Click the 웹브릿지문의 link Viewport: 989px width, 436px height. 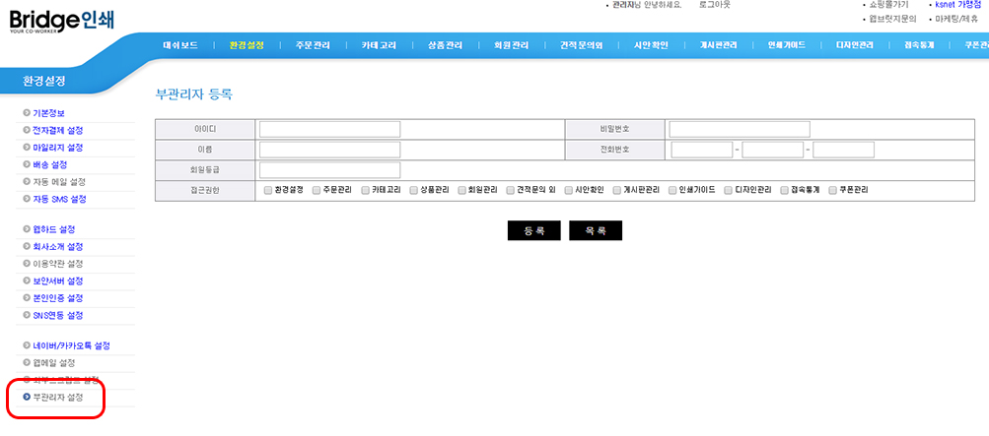[892, 19]
